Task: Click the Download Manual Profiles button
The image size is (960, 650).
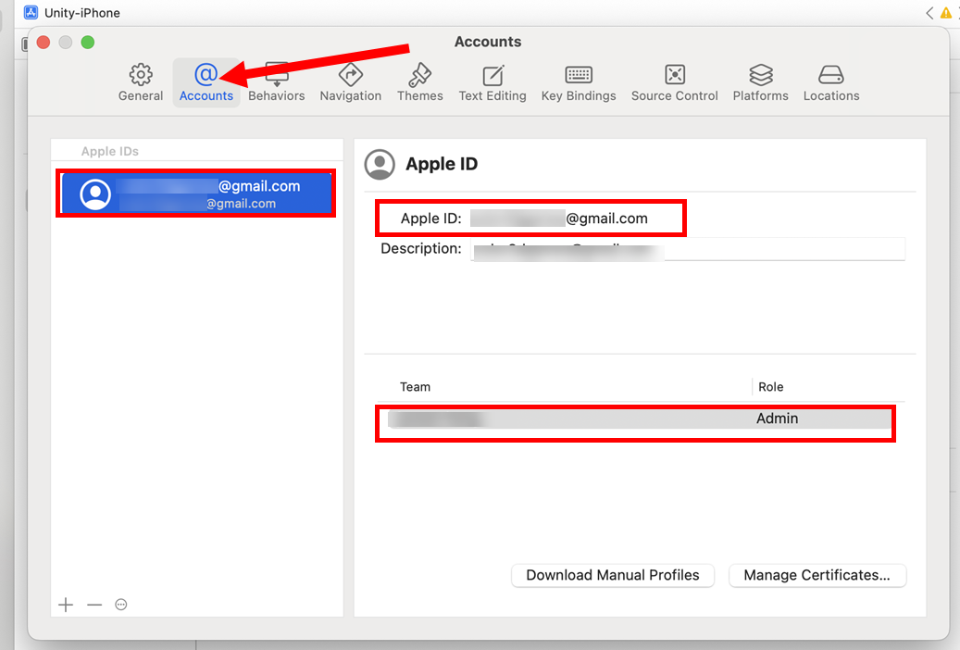Action: 612,575
